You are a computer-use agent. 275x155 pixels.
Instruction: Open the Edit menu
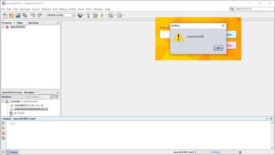coord(9,9)
